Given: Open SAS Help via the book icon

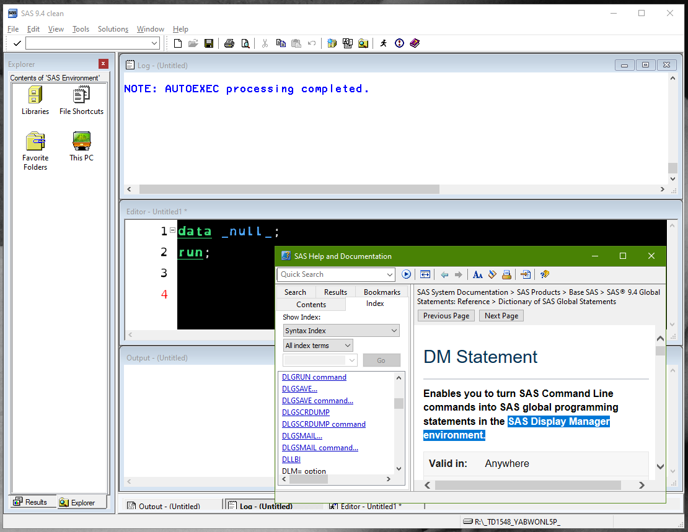Looking at the screenshot, I should [414, 43].
